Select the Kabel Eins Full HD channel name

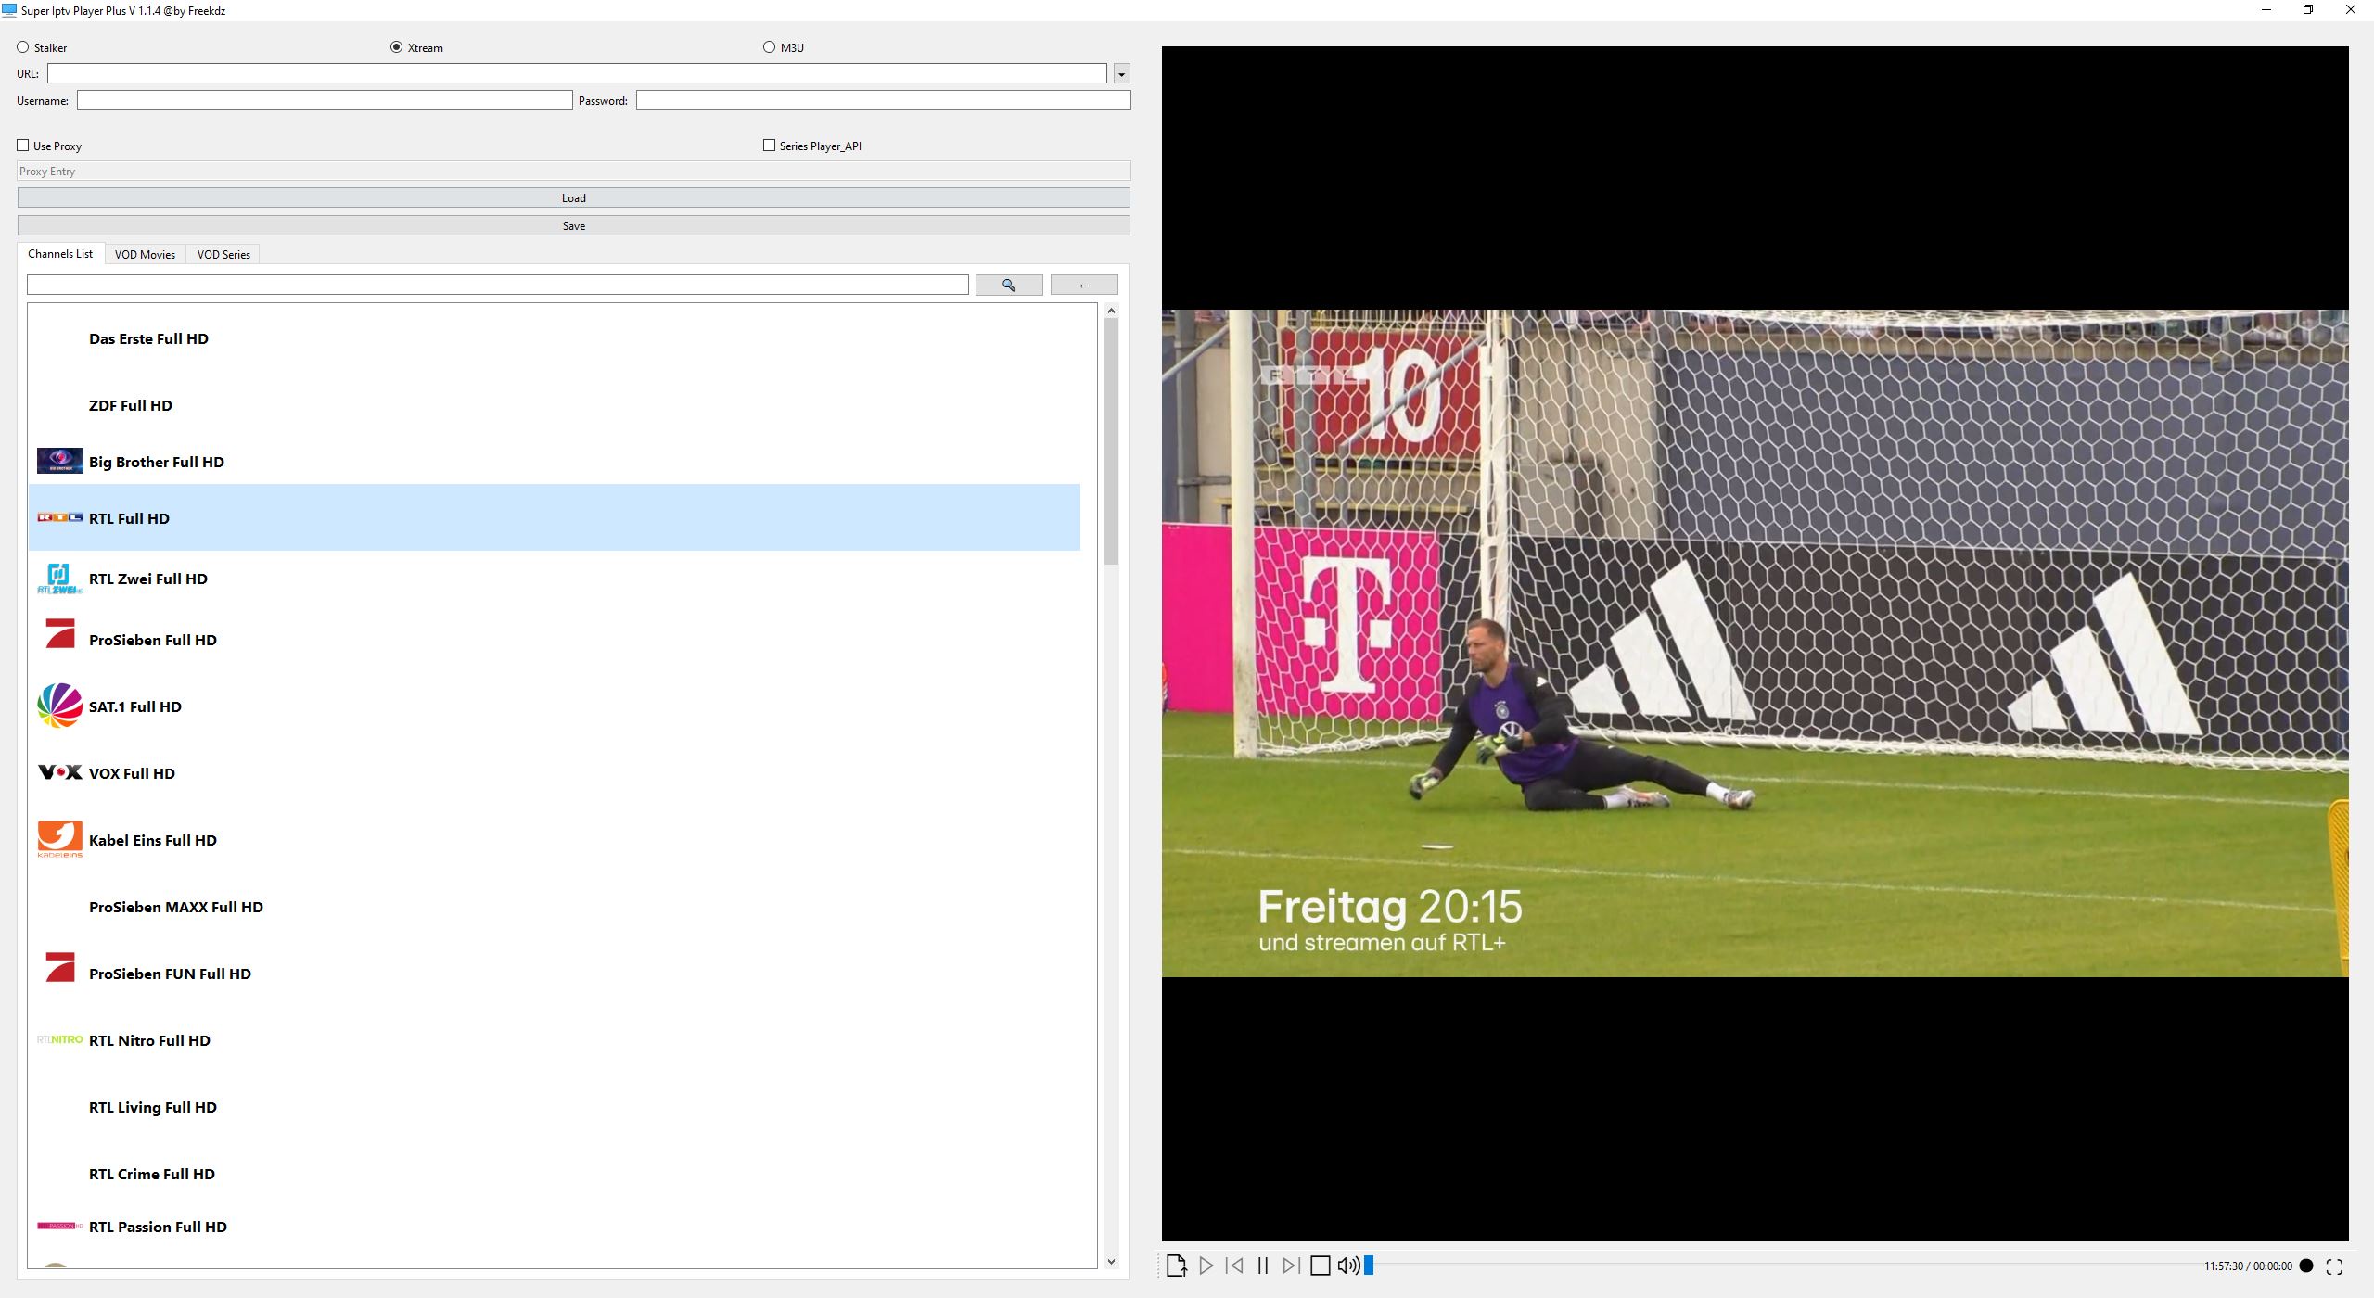point(153,840)
